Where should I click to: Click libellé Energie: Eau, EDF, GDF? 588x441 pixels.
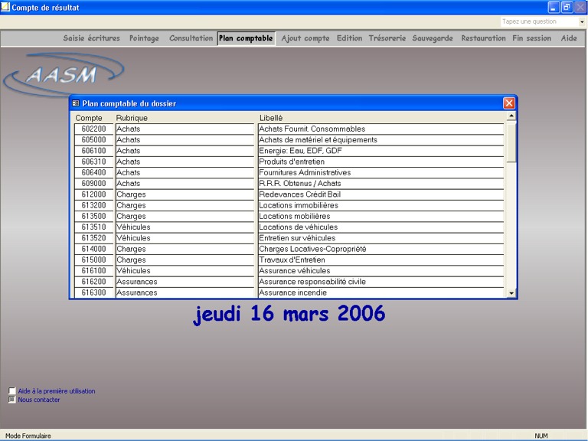tap(381, 151)
